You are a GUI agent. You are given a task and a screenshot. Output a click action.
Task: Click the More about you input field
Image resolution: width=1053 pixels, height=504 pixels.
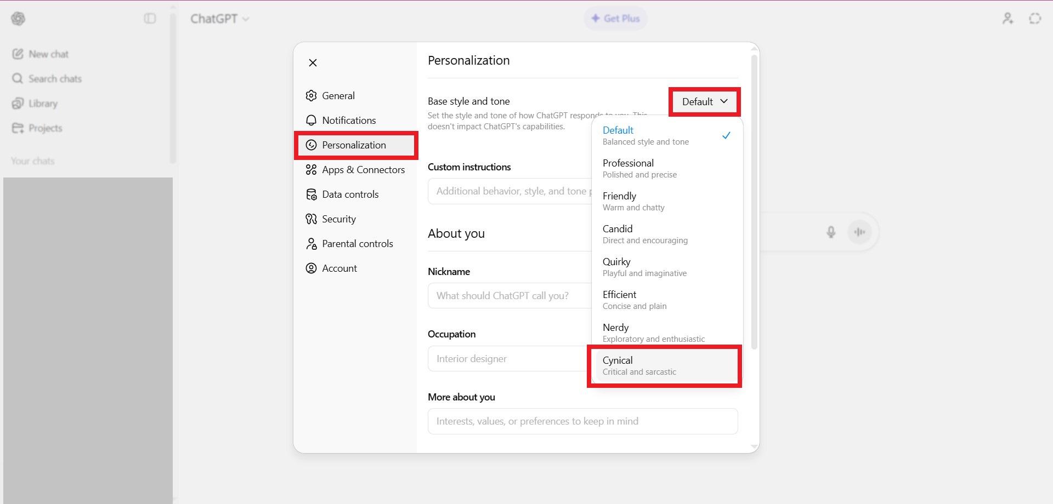pyautogui.click(x=582, y=421)
